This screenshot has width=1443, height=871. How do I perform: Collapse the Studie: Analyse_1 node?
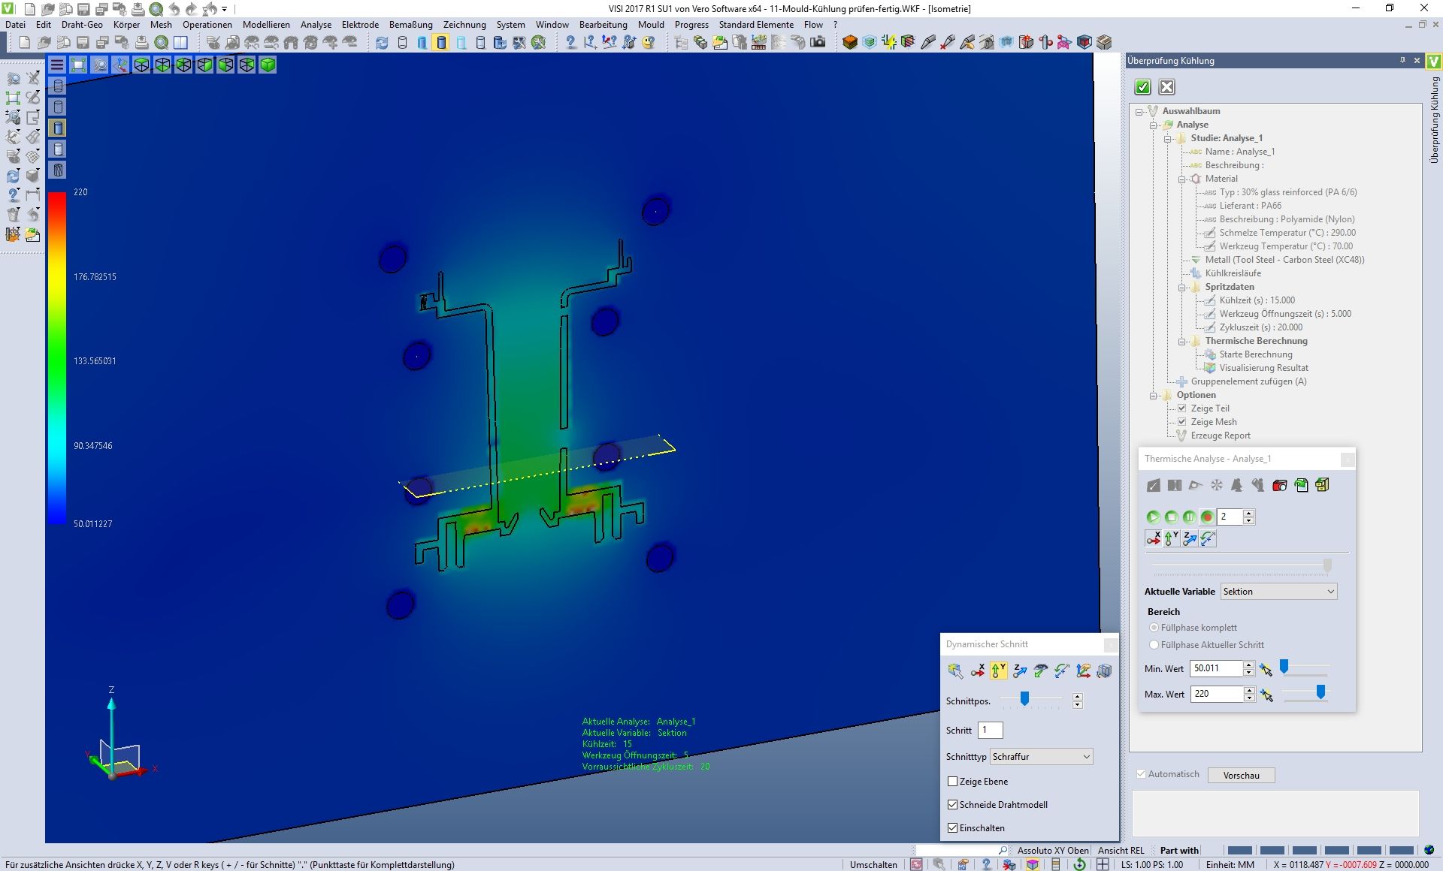point(1168,138)
